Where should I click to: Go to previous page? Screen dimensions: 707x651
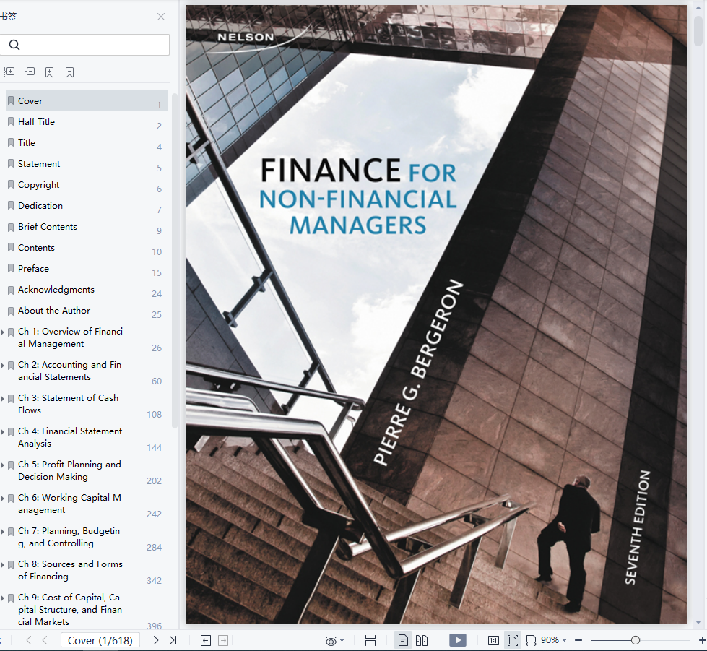coord(45,640)
